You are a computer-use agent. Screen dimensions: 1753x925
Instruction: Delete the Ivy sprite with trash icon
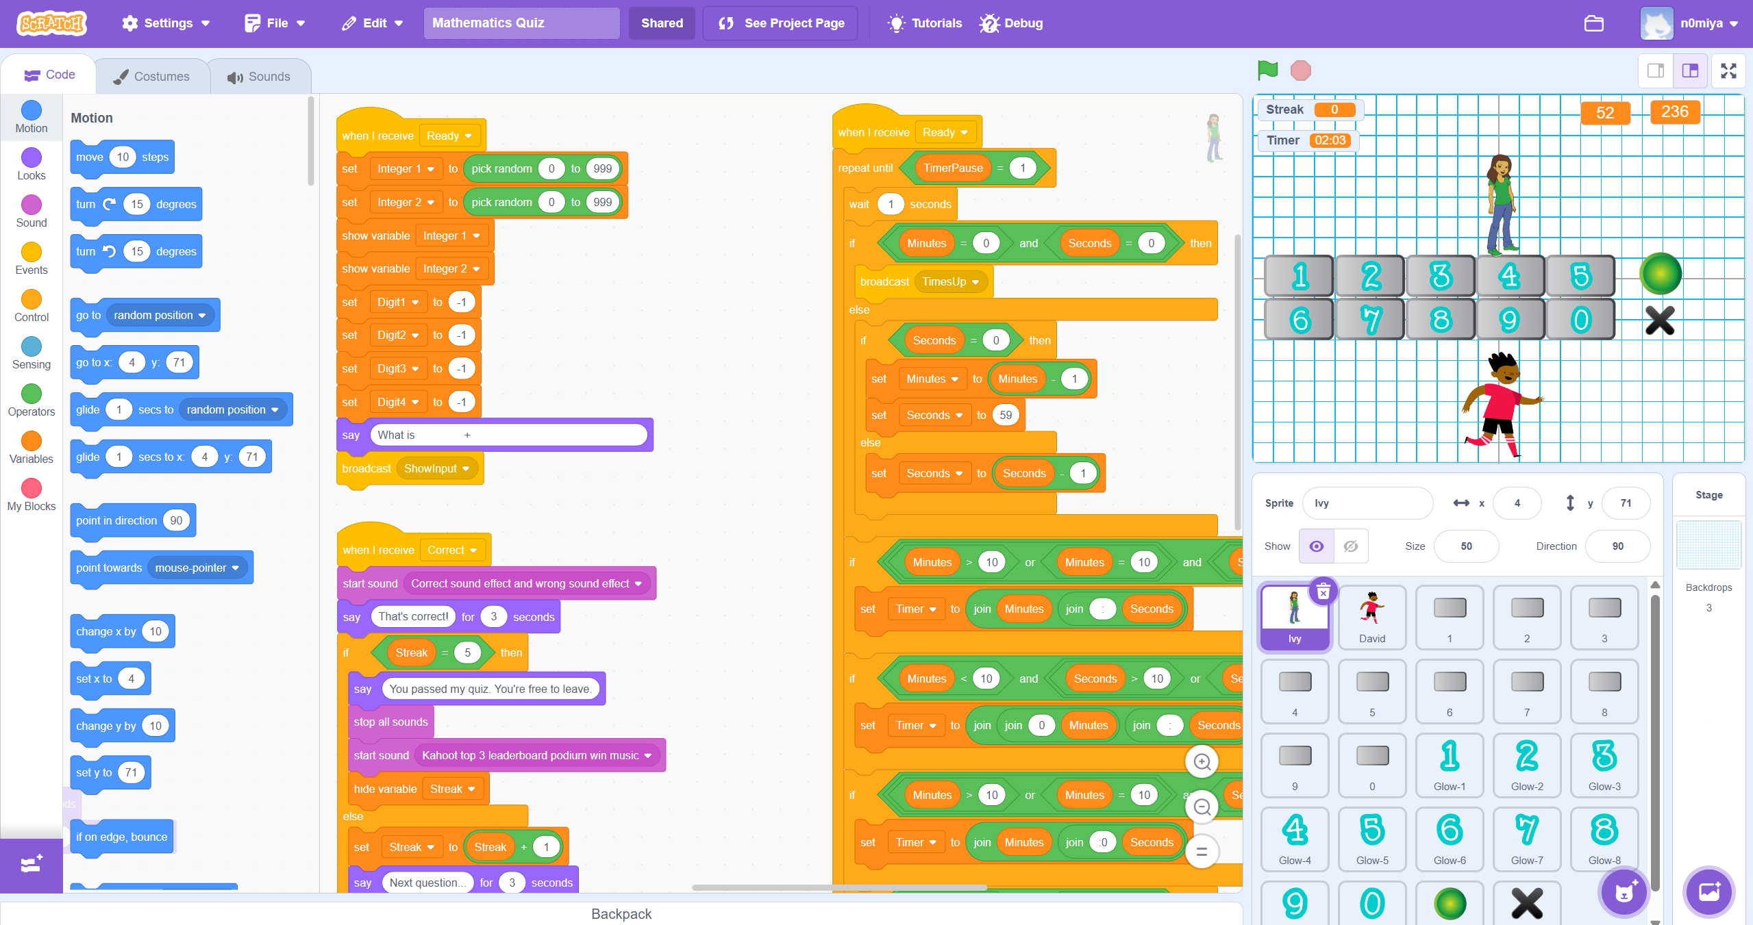1323,591
